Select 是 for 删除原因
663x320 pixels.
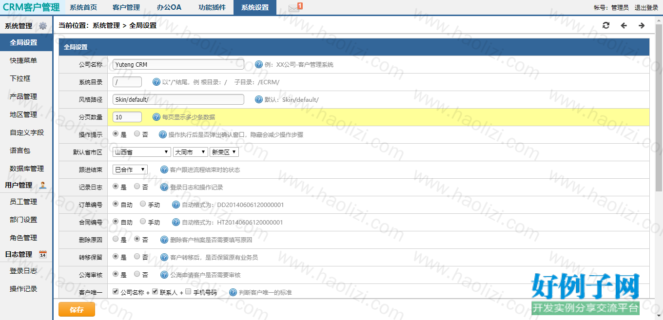pos(116,239)
